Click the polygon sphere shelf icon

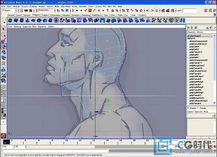tap(10, 21)
